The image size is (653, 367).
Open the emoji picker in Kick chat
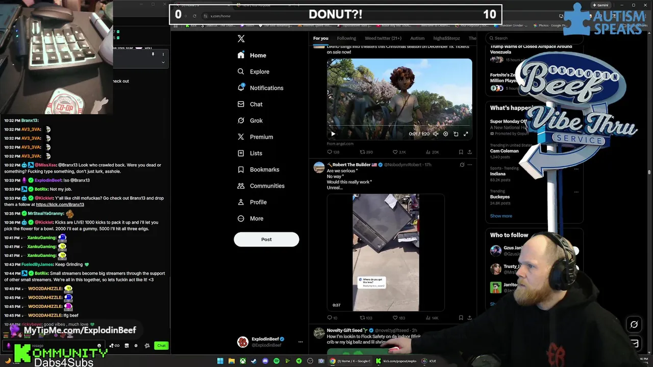(x=99, y=346)
